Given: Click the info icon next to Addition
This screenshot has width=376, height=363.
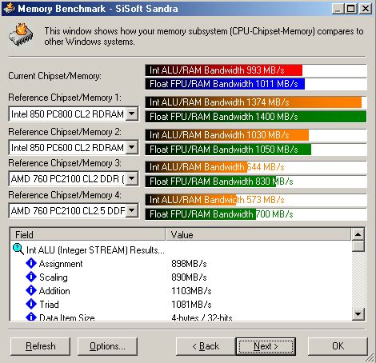Looking at the screenshot, I should coord(31,290).
